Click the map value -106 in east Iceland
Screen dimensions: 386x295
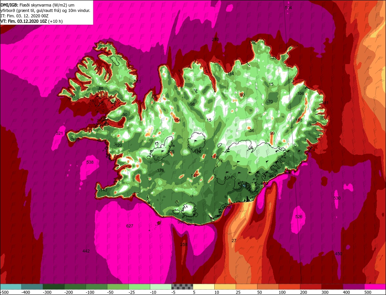(x=300, y=93)
